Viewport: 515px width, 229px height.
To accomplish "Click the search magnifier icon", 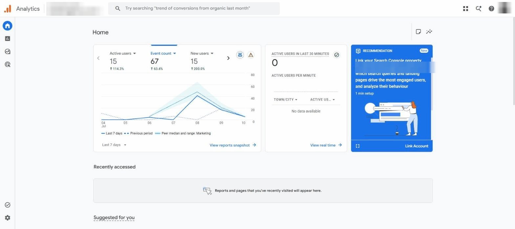I will click(118, 9).
